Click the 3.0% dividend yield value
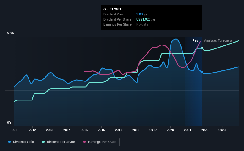The width and height of the screenshot is (244, 151). tap(140, 14)
